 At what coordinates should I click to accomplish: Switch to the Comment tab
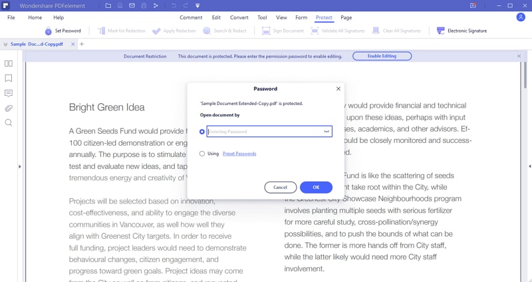point(191,17)
